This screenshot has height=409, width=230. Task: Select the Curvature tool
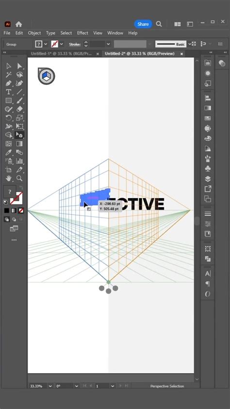19,84
